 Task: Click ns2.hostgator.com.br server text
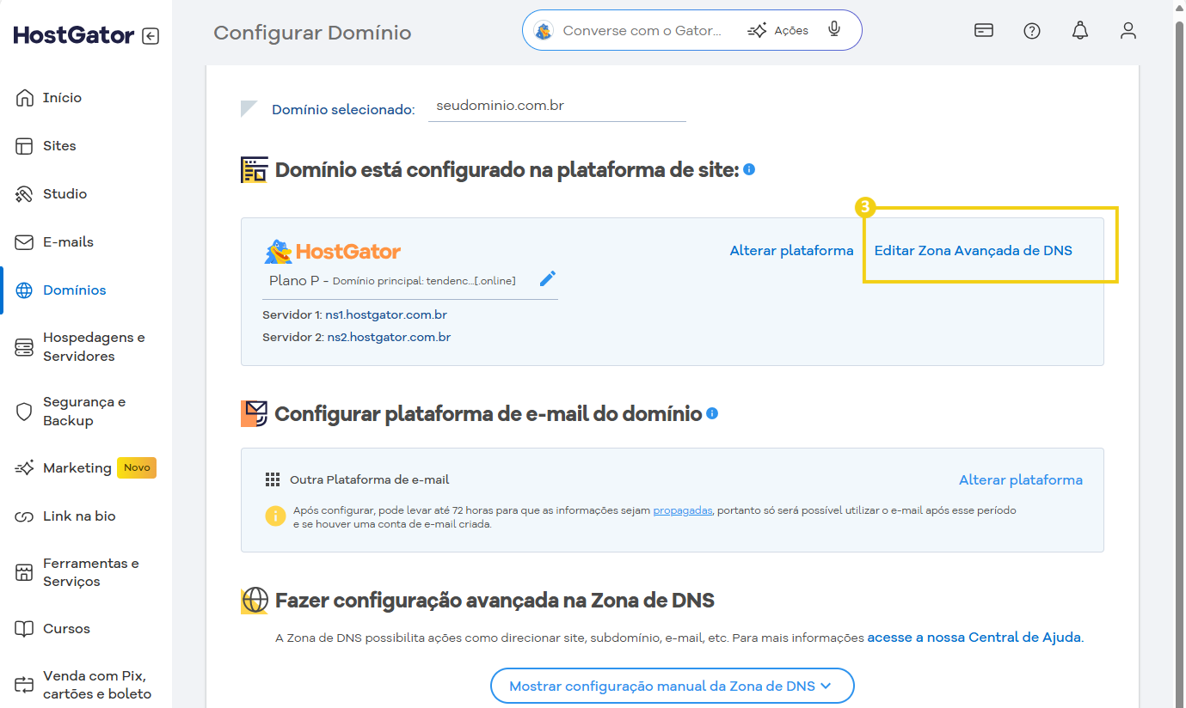tap(389, 338)
